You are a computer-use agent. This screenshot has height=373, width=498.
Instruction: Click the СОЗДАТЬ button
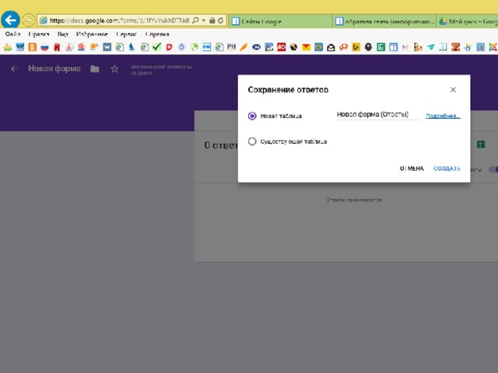447,169
